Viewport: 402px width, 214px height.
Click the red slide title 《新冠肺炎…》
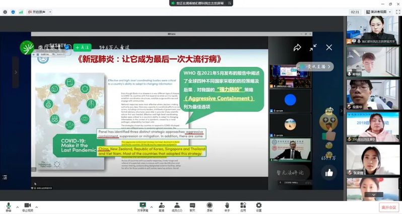pos(149,59)
